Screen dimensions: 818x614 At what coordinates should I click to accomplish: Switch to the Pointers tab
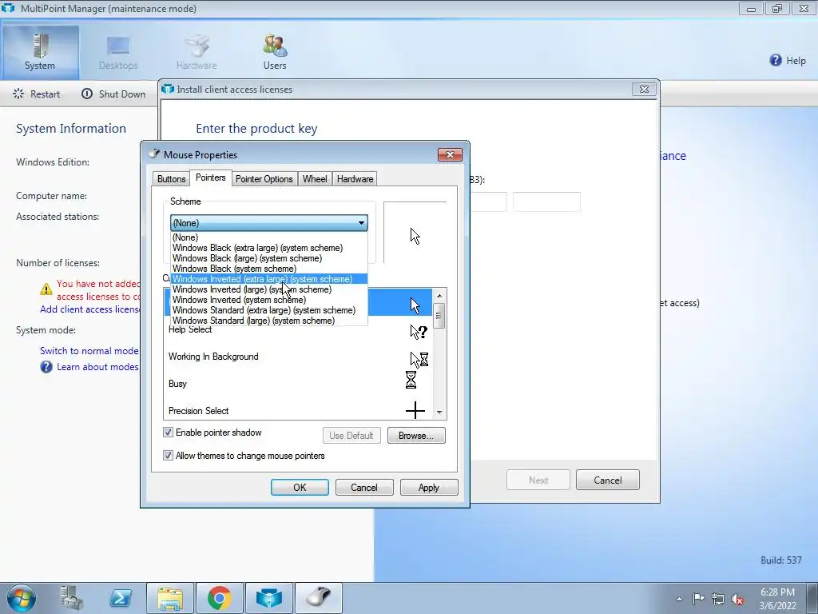pyautogui.click(x=210, y=177)
